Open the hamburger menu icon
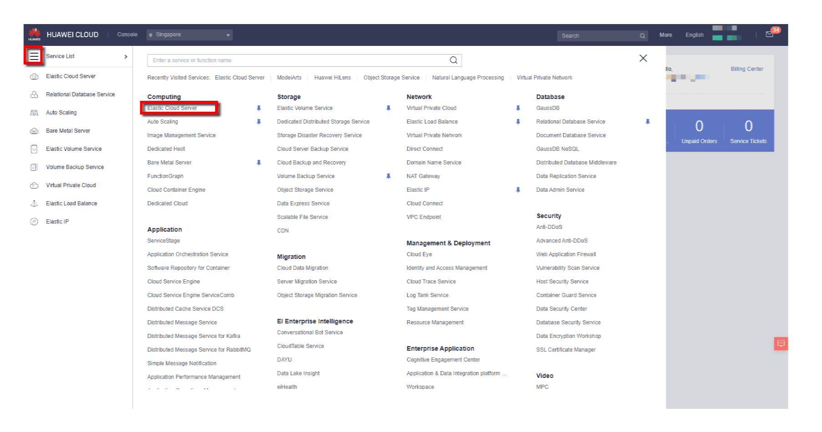Screen dimensions: 822x432 tap(34, 56)
